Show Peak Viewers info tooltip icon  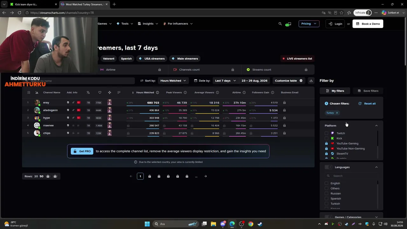click(185, 93)
